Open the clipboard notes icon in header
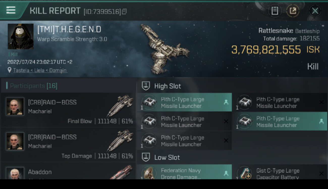 coord(275,11)
